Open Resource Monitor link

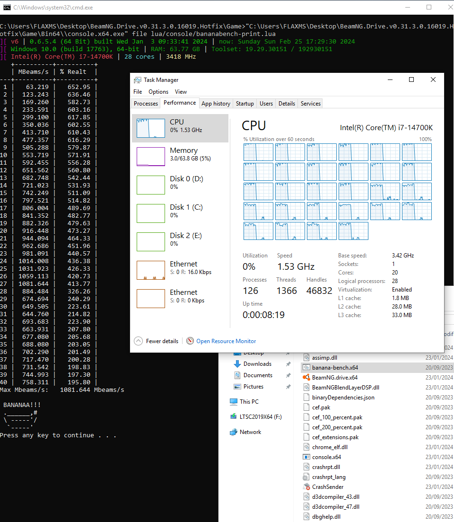(x=226, y=341)
